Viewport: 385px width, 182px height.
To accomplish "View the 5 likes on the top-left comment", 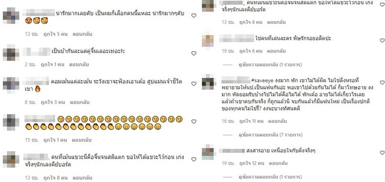I will point(56,34).
